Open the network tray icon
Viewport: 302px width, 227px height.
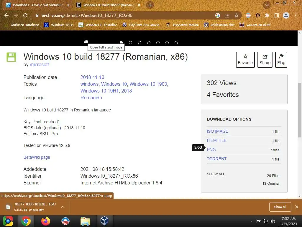(x=266, y=221)
